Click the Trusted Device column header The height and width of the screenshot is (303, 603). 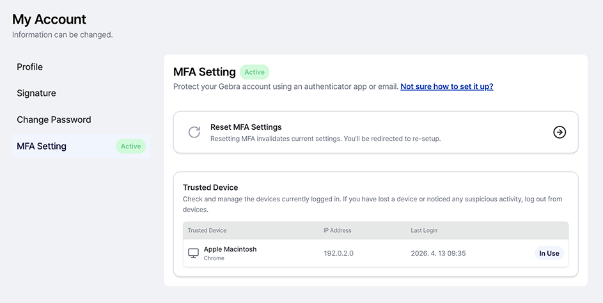207,230
